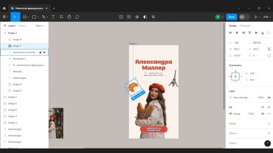This screenshot has height=153, width=273.
Task: Switch to the Assets tab
Action: coord(22,25)
